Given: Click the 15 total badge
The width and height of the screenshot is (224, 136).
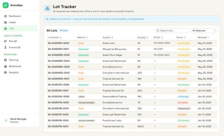Looking at the screenshot, I should point(64,31).
